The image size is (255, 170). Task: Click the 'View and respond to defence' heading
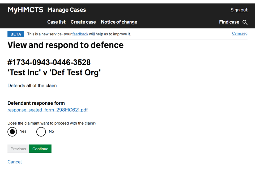[x=65, y=45]
